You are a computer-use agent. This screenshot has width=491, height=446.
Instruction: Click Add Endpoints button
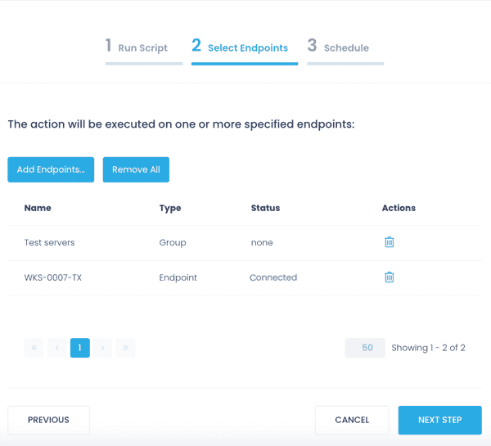[51, 169]
